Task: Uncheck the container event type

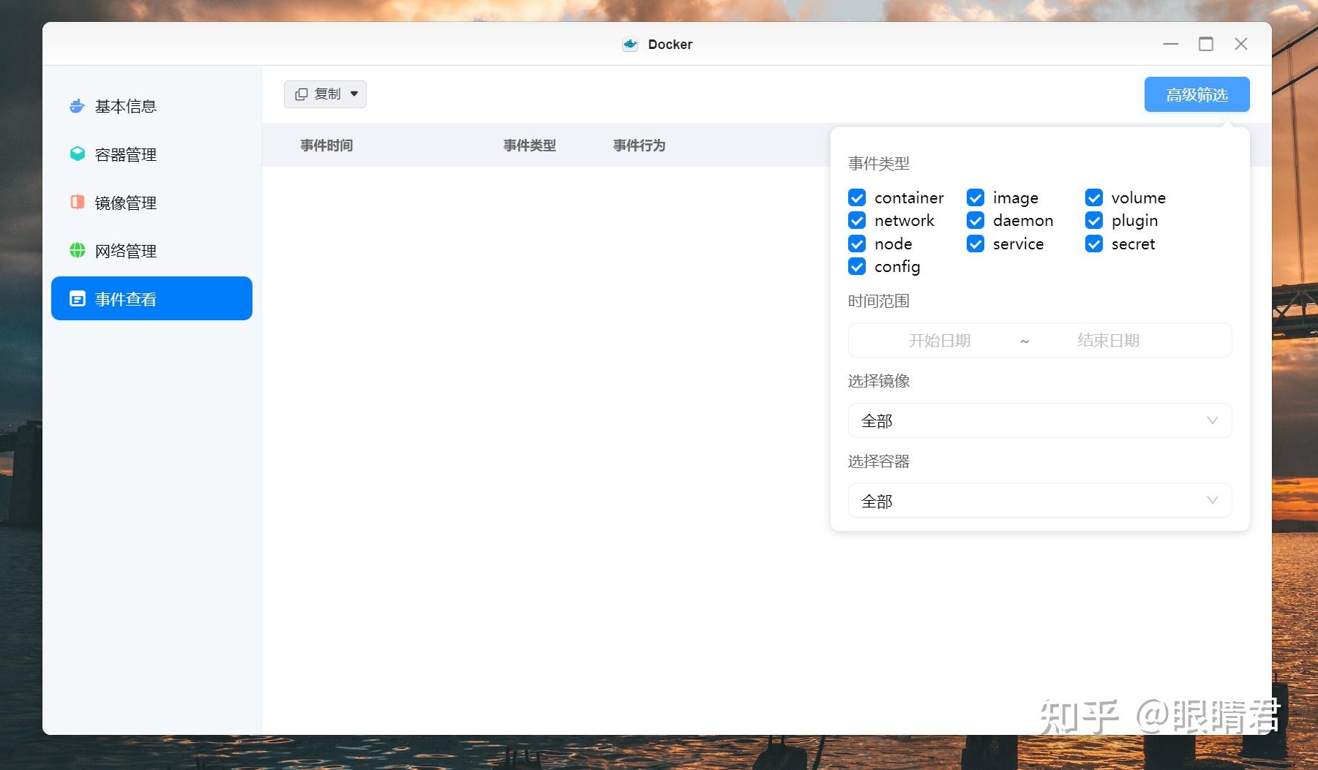Action: click(x=857, y=197)
